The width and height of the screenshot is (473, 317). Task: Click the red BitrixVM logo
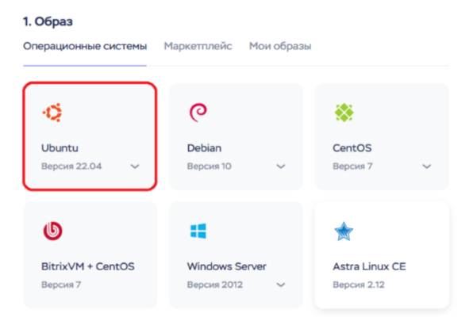point(53,231)
